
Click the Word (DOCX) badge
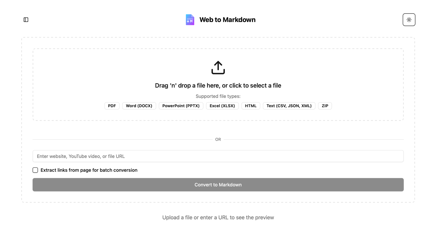[139, 106]
